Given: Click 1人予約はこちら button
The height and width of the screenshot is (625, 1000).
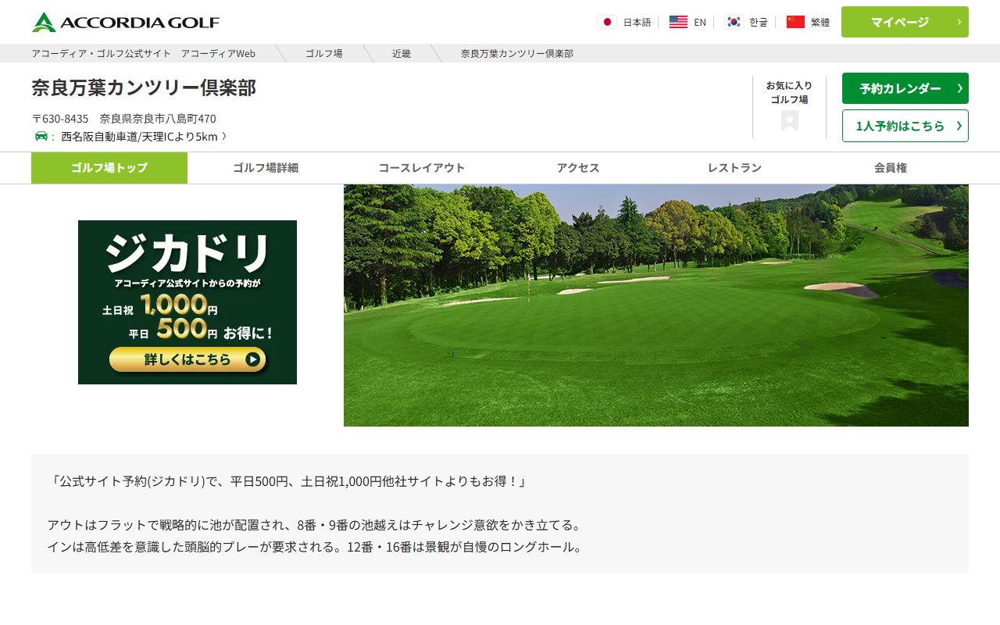Looking at the screenshot, I should coord(905,126).
